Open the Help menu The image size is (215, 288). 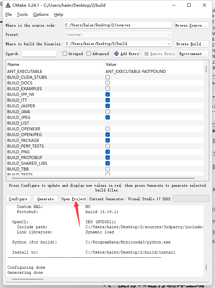[x=58, y=15]
